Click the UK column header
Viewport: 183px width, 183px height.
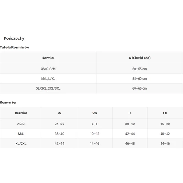click(95, 113)
